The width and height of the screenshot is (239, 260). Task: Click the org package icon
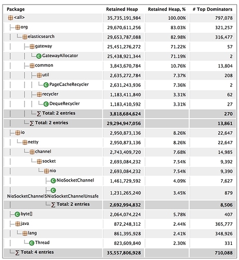point(18,27)
